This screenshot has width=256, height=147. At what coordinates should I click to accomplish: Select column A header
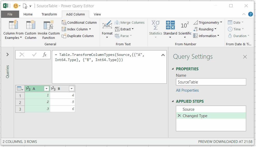pyautogui.click(x=37, y=89)
